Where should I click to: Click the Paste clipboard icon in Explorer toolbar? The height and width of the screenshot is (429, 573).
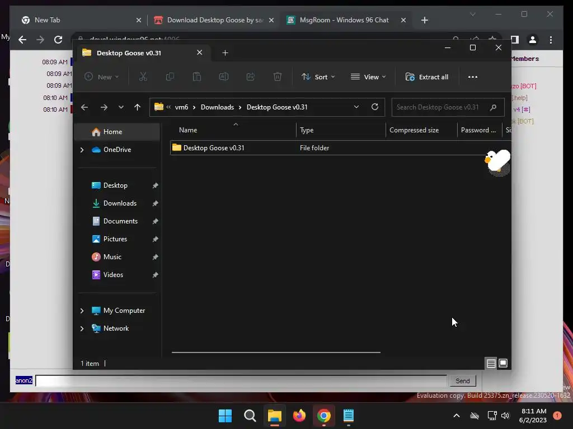pos(196,77)
